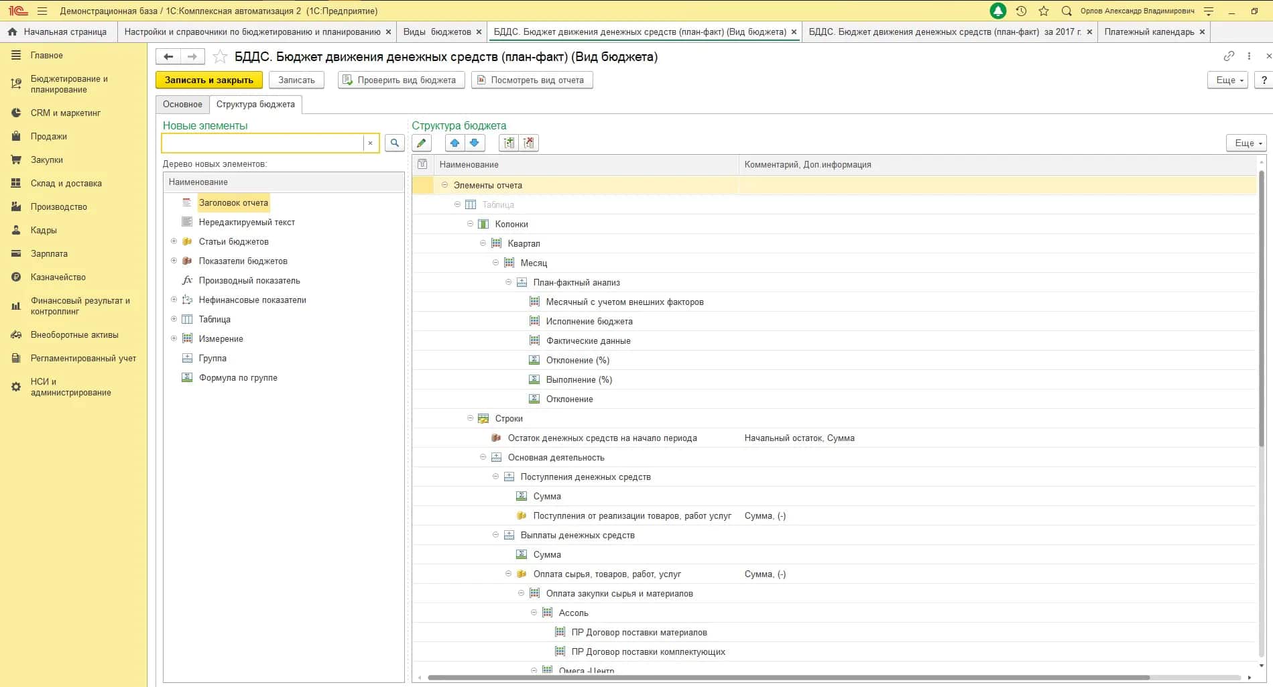Copy link to this form icon
Image resolution: width=1273 pixels, height=687 pixels.
(1229, 56)
